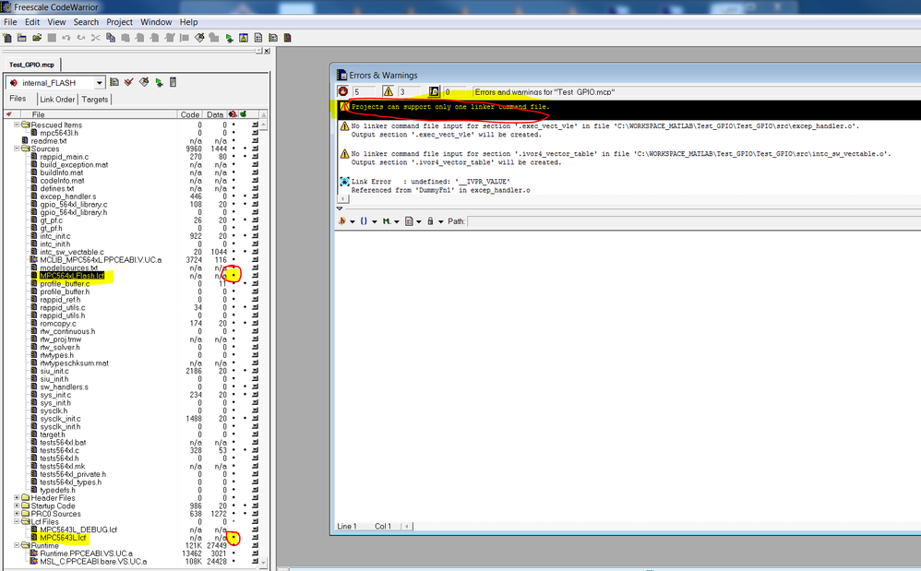Open the functions {} dropdown
This screenshot has width=921, height=571.
click(x=368, y=221)
